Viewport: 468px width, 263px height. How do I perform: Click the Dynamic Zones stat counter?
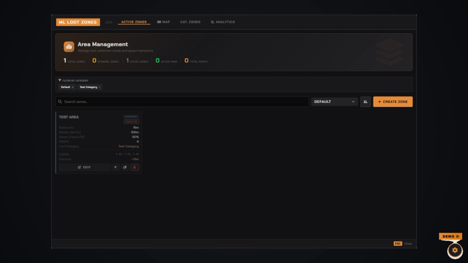(x=106, y=61)
